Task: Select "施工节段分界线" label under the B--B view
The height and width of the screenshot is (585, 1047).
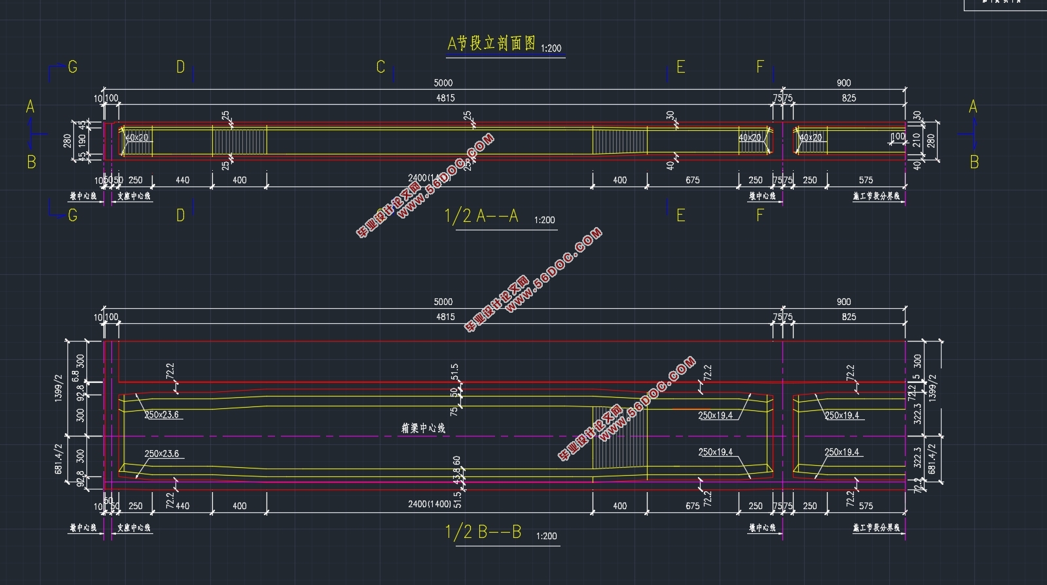Action: click(877, 527)
